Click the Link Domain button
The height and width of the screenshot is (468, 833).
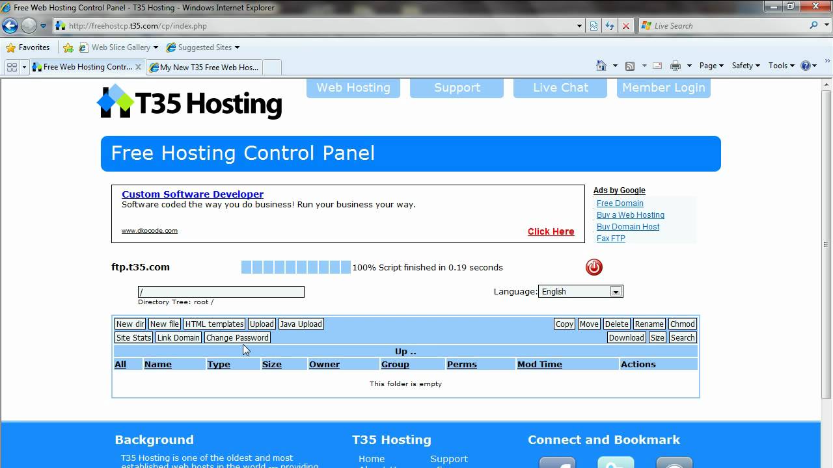click(x=178, y=337)
